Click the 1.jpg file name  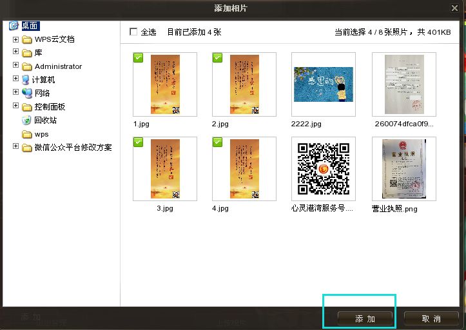tap(141, 124)
